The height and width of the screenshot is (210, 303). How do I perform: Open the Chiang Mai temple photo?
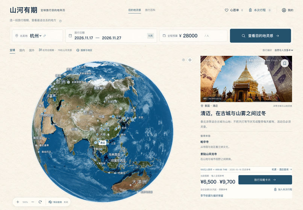pyautogui.click(x=246, y=79)
